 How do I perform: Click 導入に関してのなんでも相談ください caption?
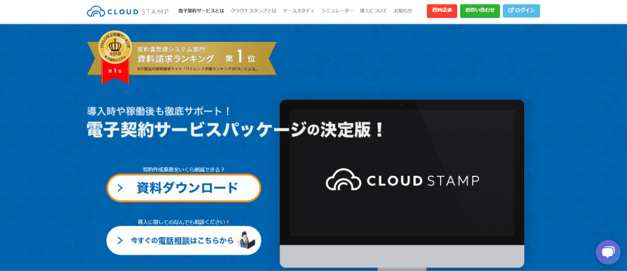(x=184, y=222)
